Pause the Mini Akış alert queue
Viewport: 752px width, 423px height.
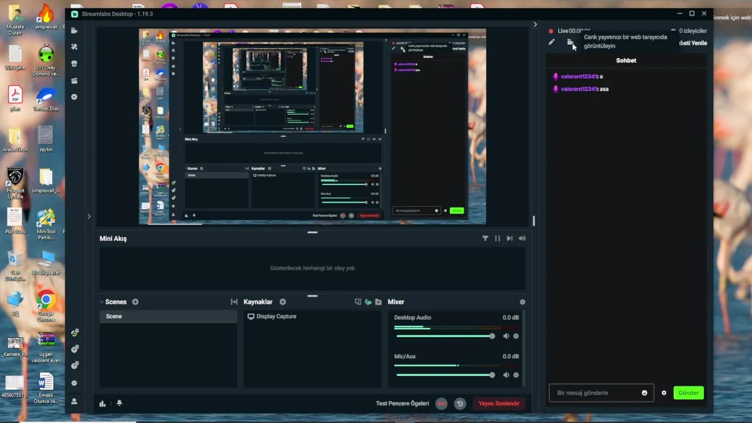(x=498, y=239)
